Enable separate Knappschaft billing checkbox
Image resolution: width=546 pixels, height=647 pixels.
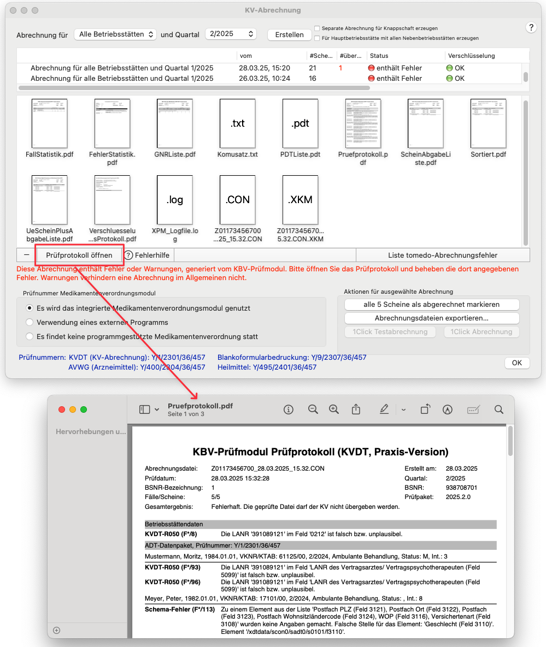[317, 28]
